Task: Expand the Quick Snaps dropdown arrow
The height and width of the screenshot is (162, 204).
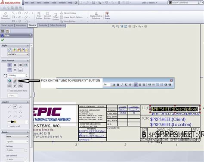Action: (107, 22)
